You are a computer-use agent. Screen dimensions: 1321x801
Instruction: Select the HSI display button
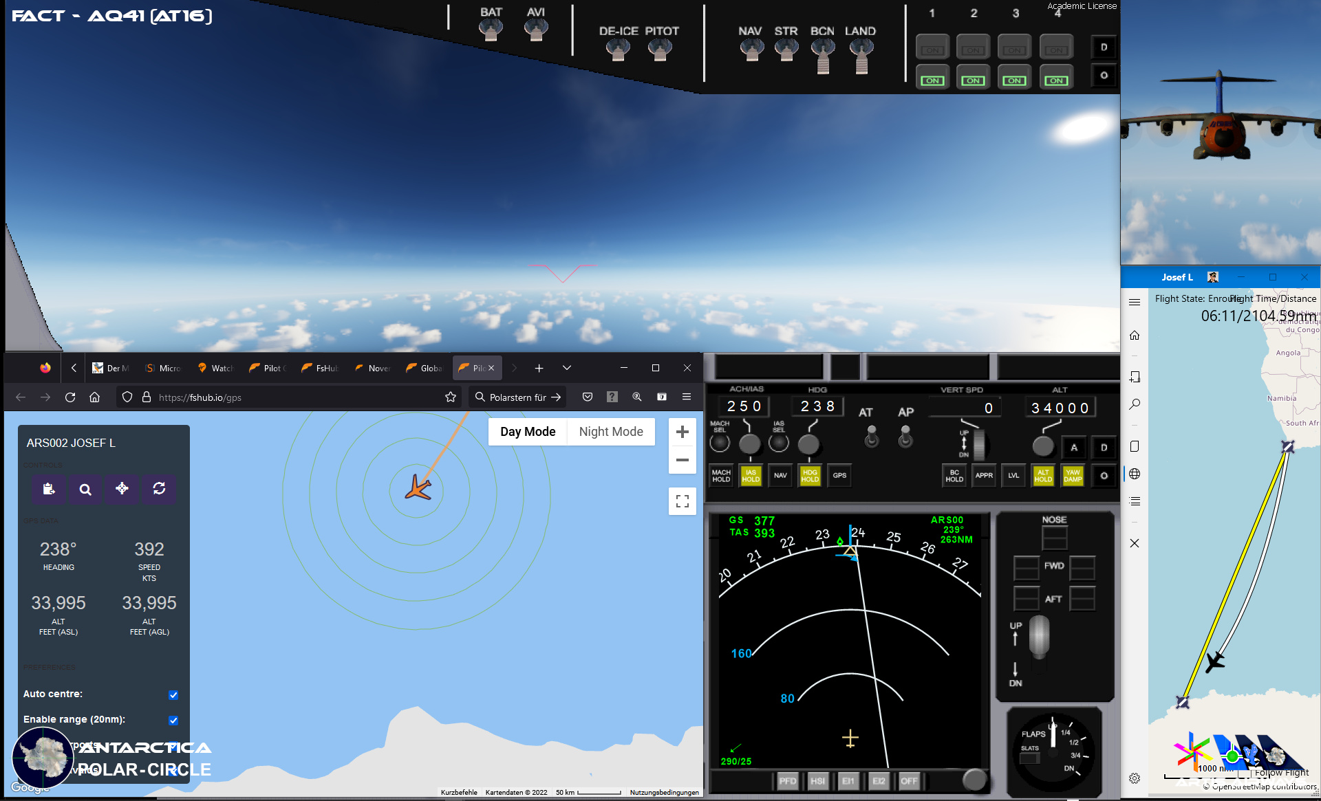click(x=817, y=781)
